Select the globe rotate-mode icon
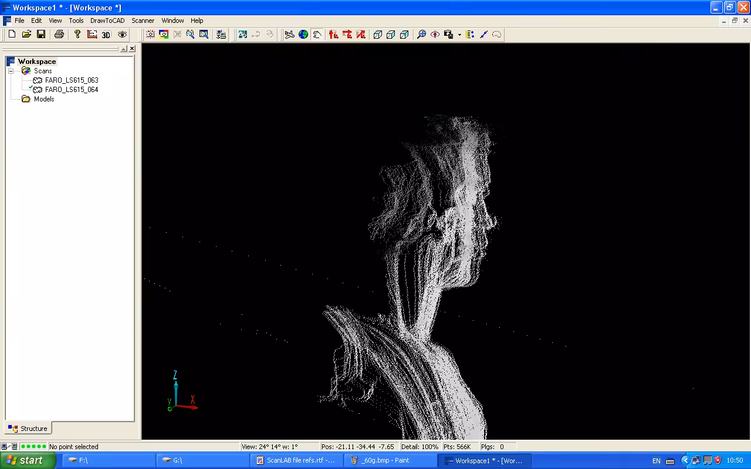This screenshot has height=469, width=751. [303, 35]
